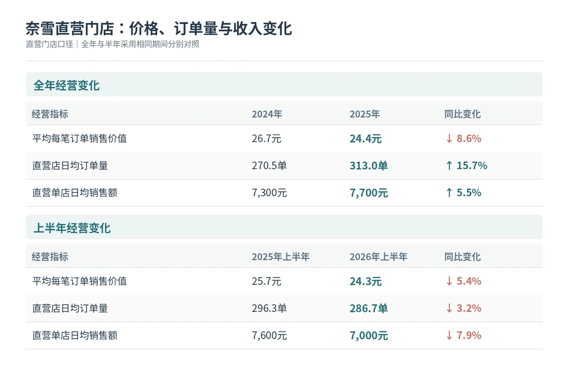Click the 2025年 column header

(365, 114)
